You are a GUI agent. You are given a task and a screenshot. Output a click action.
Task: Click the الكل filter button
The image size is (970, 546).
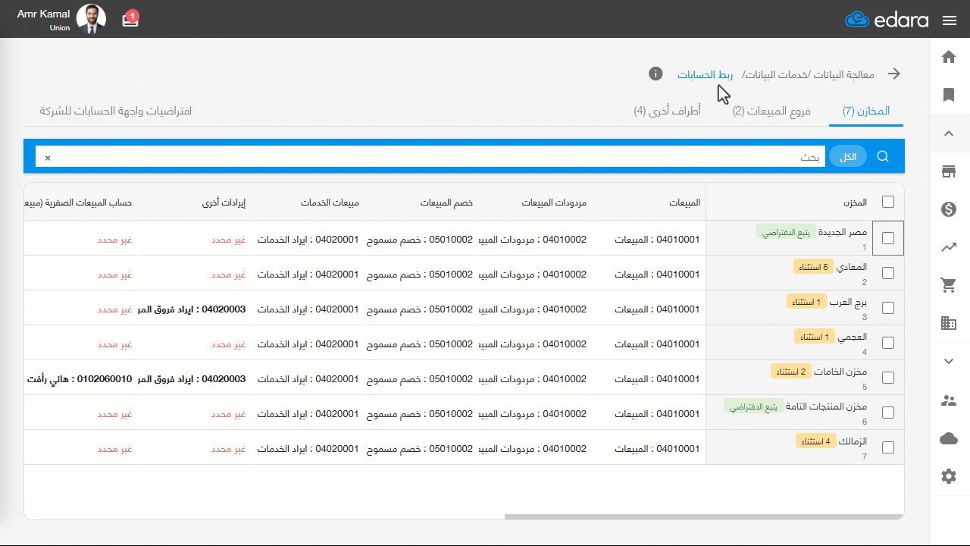pyautogui.click(x=849, y=156)
